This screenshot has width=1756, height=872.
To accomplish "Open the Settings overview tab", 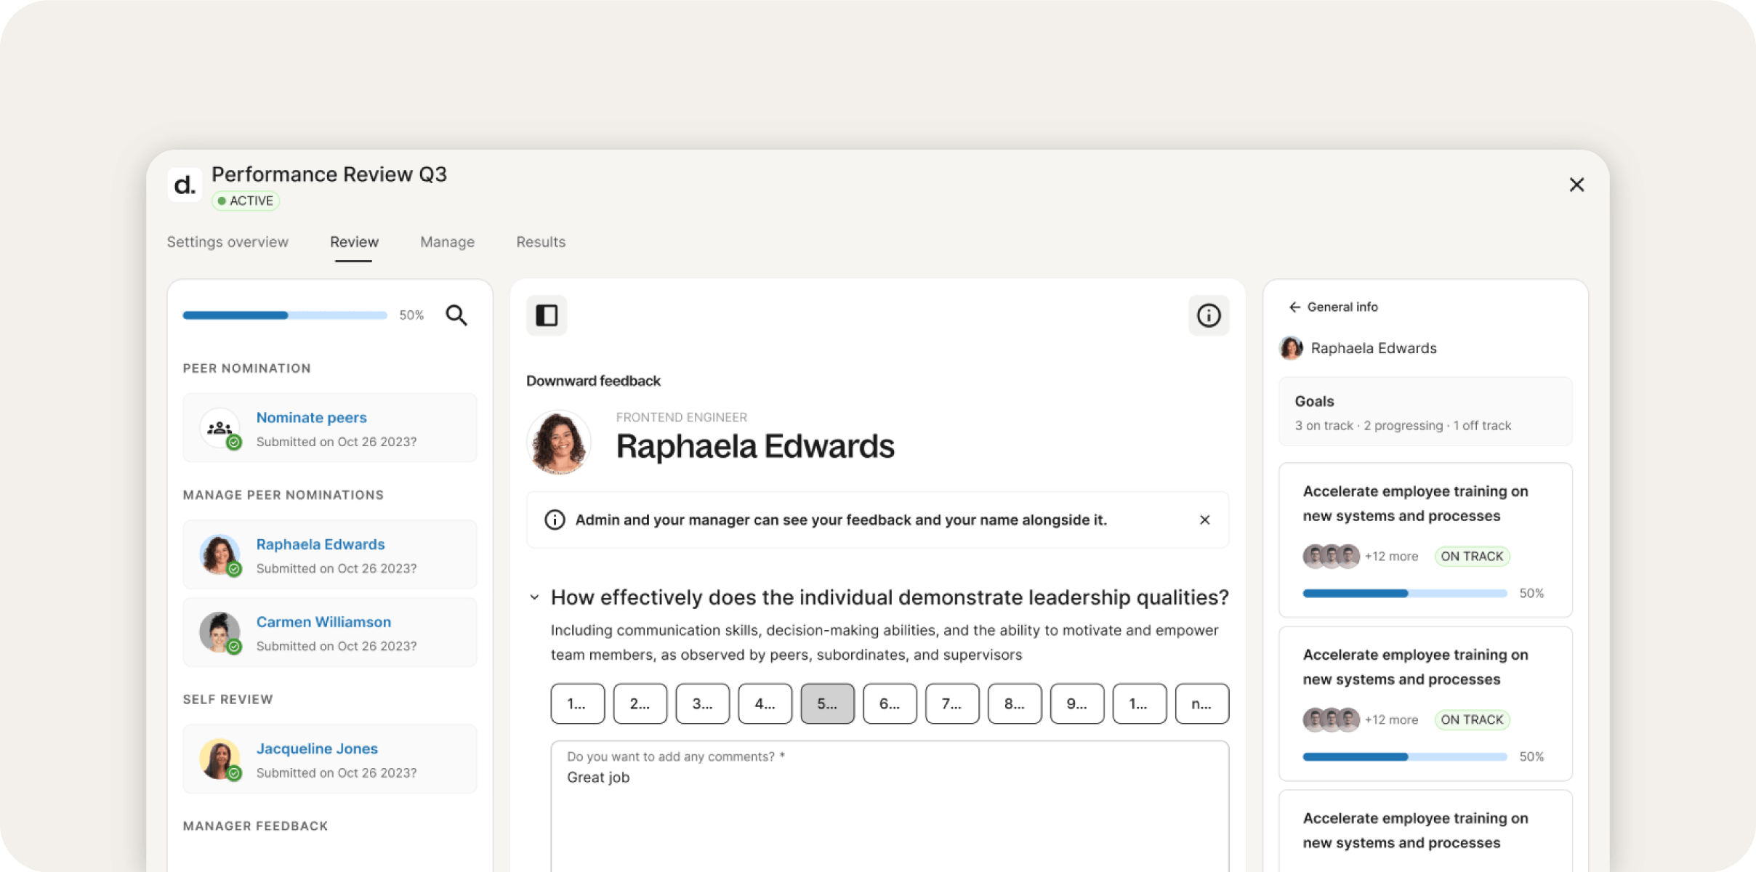I will tap(227, 242).
